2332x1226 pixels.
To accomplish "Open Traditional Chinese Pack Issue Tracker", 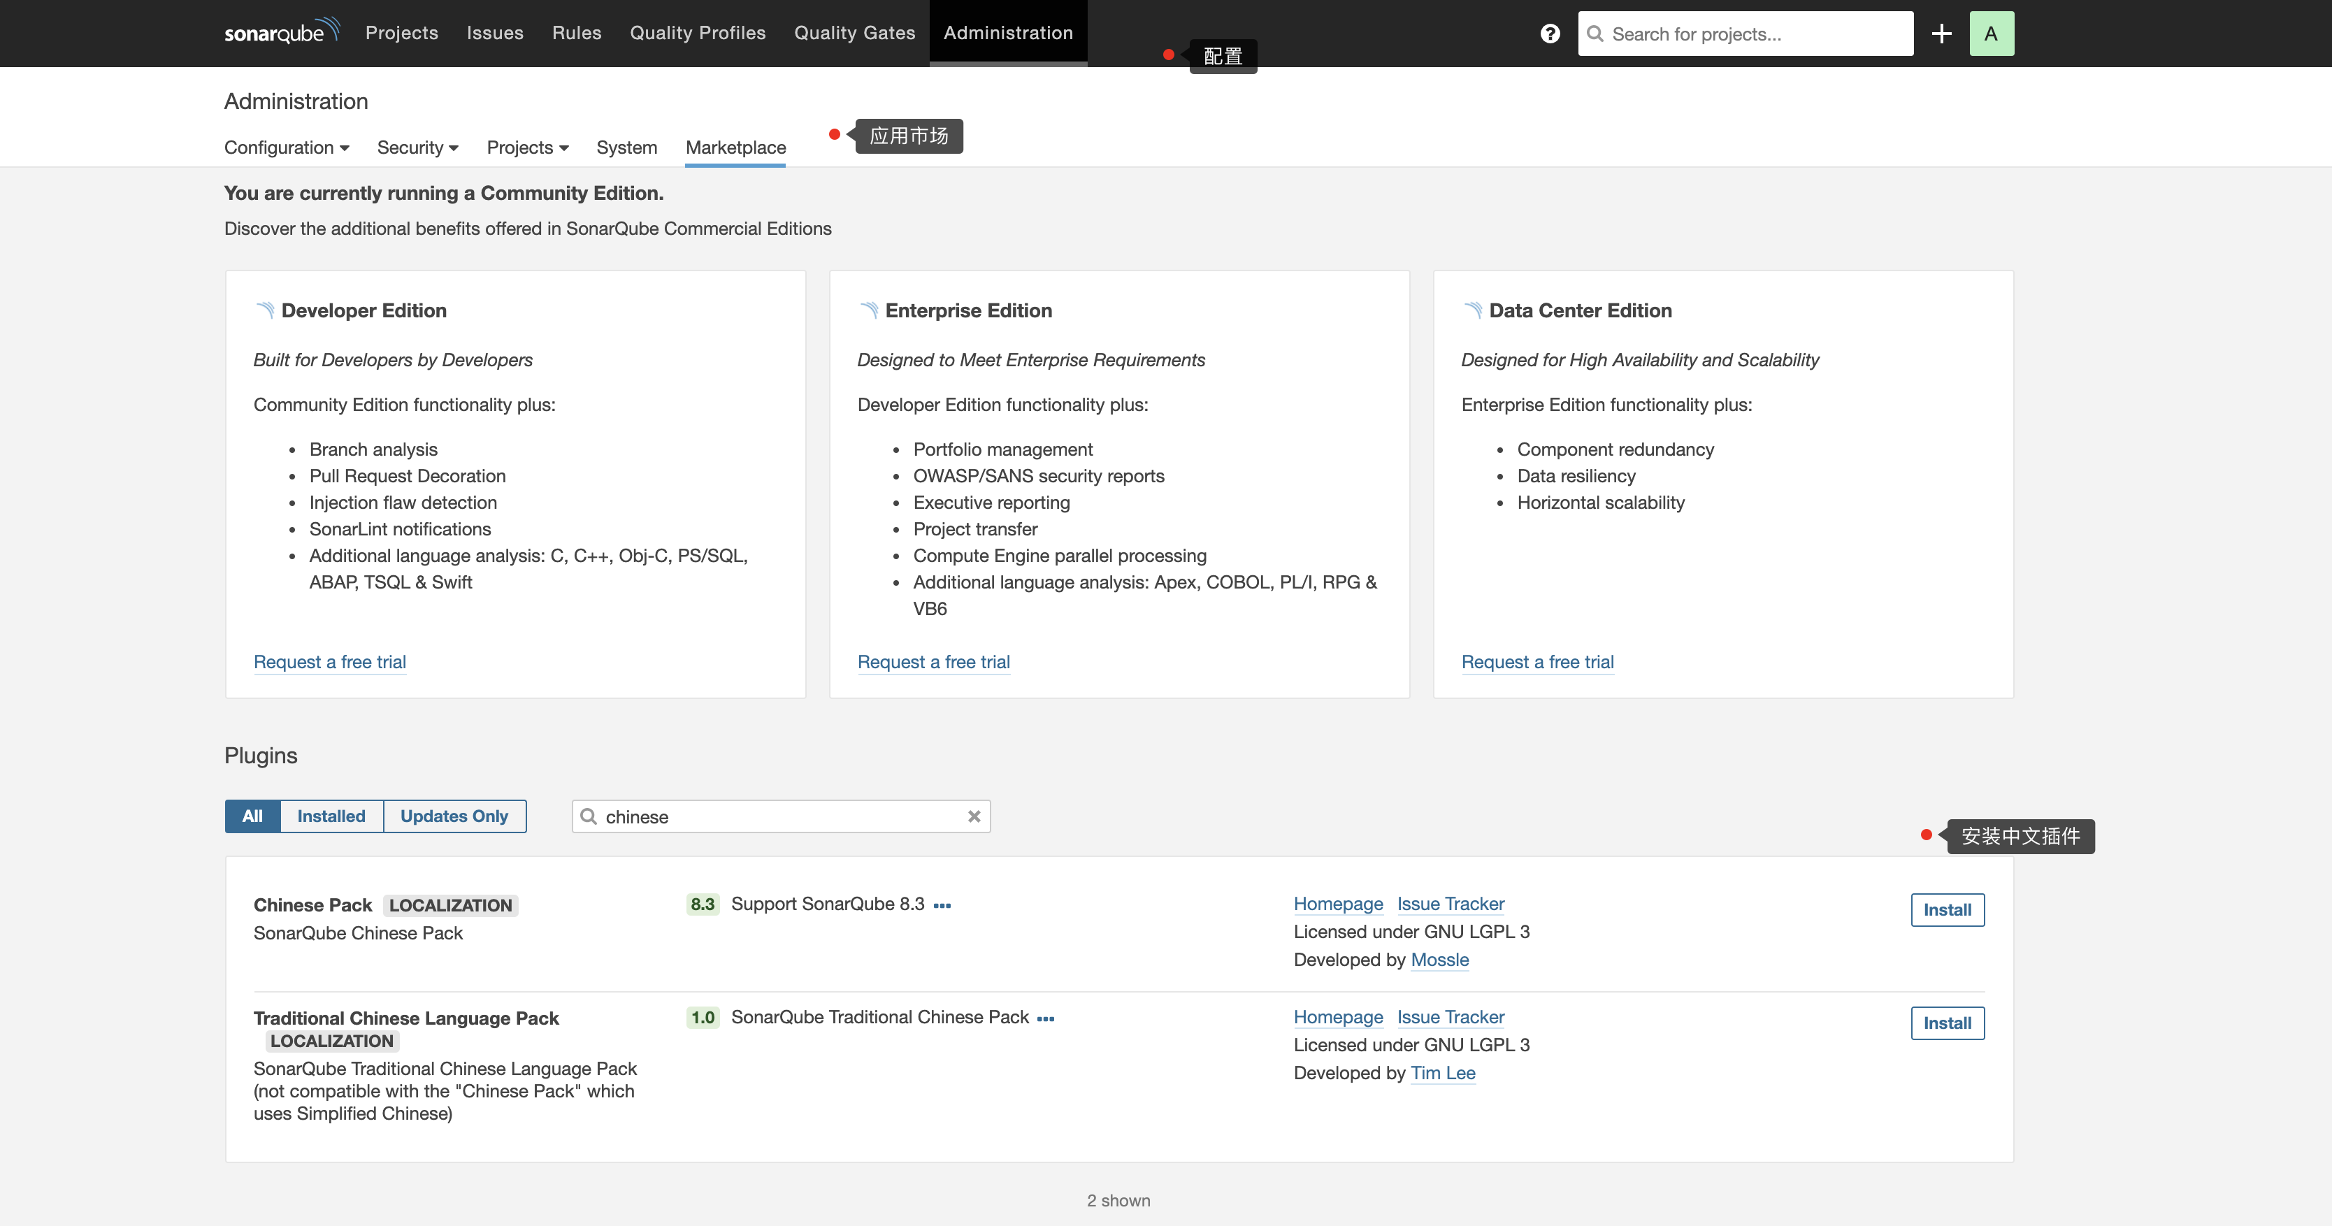I will pyautogui.click(x=1451, y=1017).
